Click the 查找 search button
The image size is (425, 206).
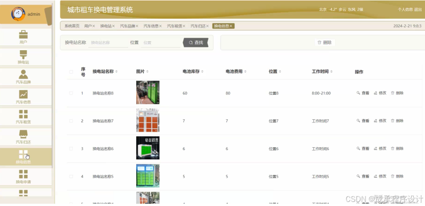(196, 42)
